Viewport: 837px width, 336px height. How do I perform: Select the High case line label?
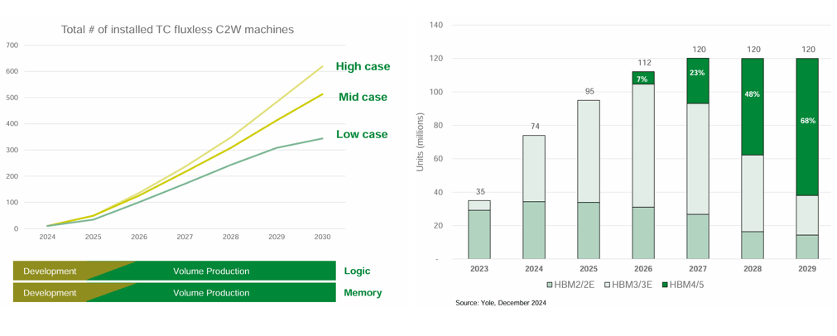pos(362,66)
